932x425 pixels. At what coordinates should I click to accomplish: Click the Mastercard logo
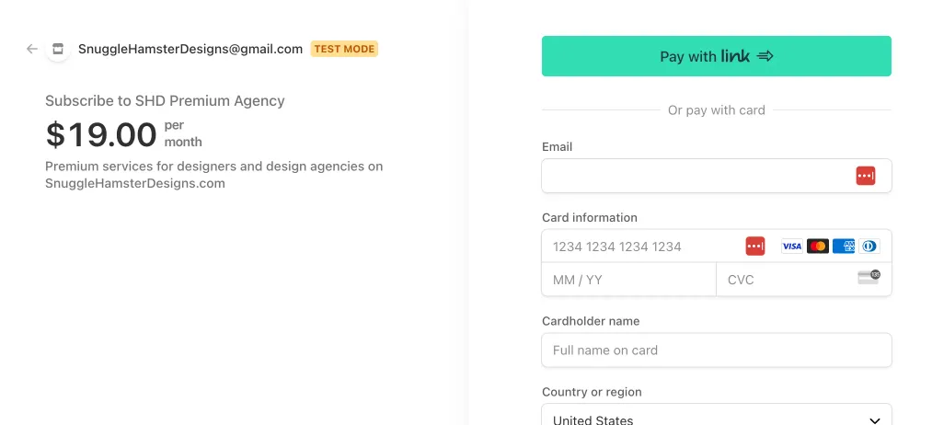click(818, 247)
